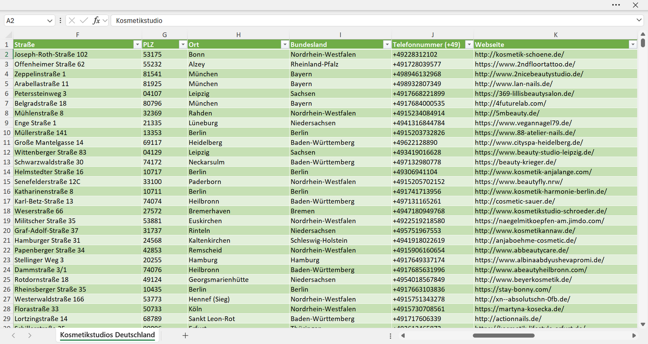Click the Name Box options dots handle
648x344 pixels.
pyautogui.click(x=60, y=21)
